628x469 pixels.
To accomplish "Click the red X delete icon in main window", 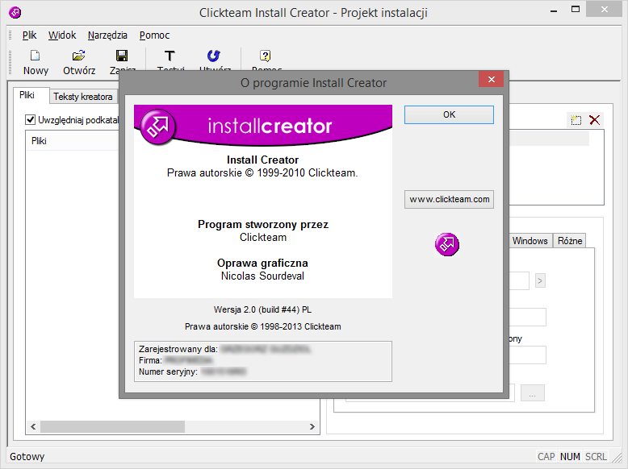I will coord(595,120).
